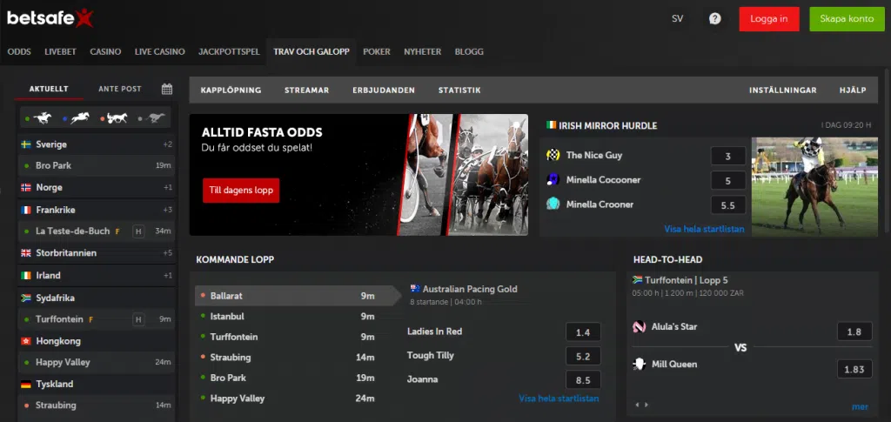Open the help question mark icon
Viewport: 891px width, 422px height.
[715, 19]
